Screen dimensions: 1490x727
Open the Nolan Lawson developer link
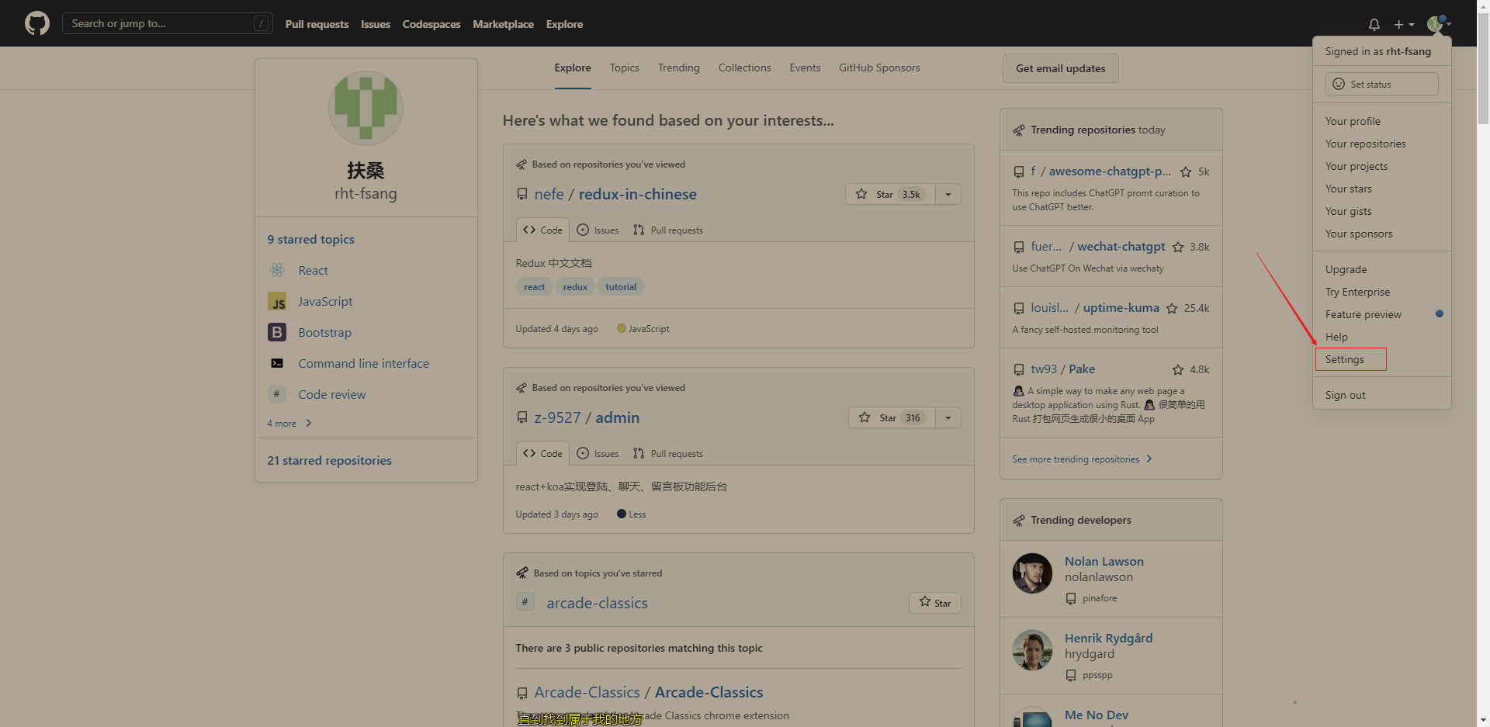1104,561
